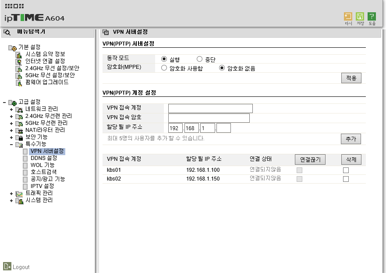Check delete checkbox for kbs02

click(346, 179)
